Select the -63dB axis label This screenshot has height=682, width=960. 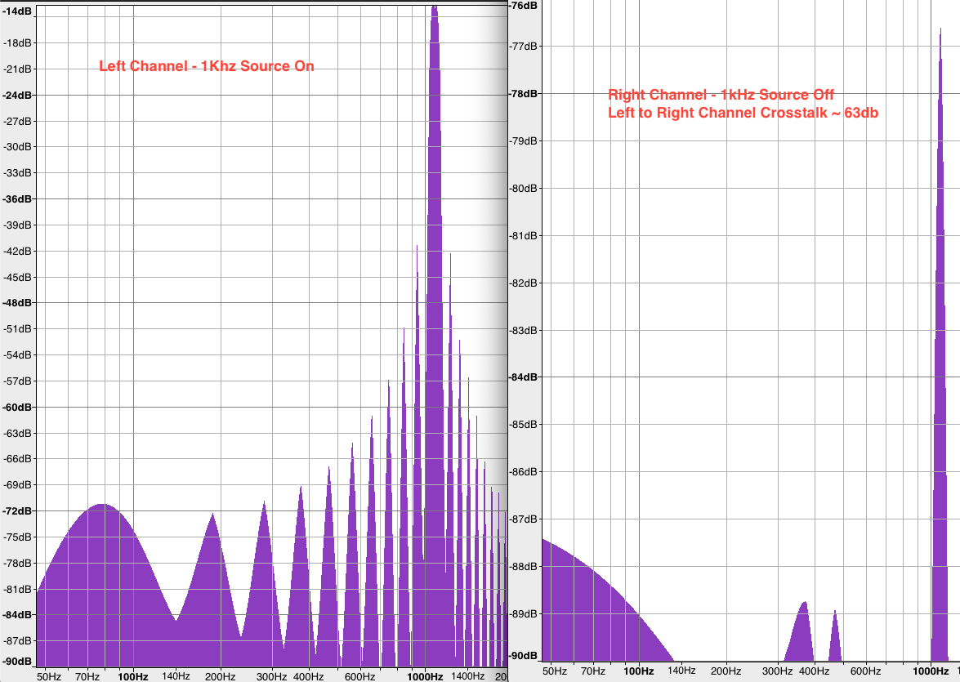pos(18,433)
